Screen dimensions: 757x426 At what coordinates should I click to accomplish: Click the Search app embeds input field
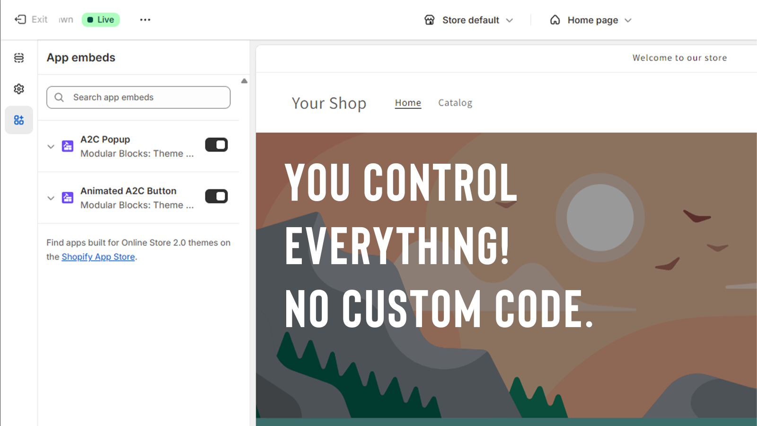coord(137,97)
